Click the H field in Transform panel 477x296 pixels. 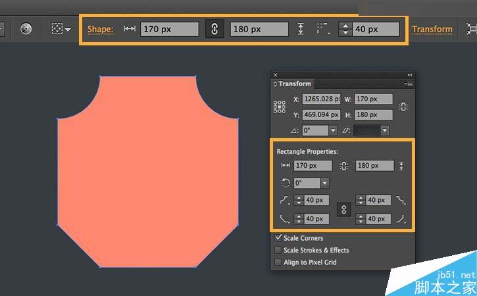[x=374, y=114]
